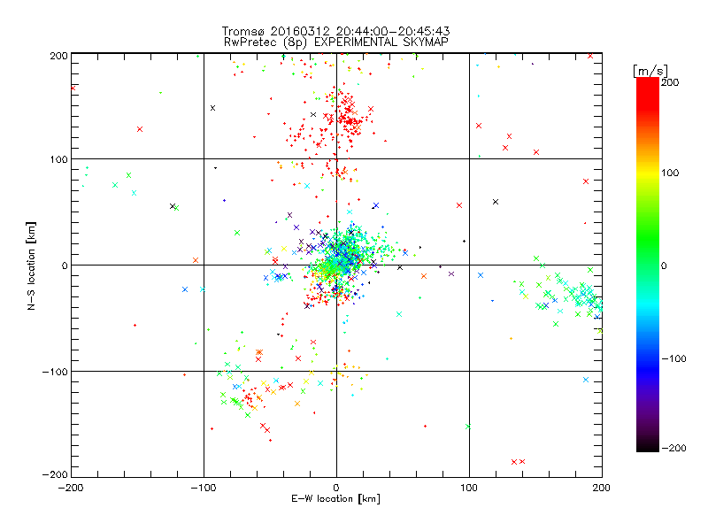Pick the black bottom end of the velocity colorbar
708x531 pixels.
click(648, 447)
